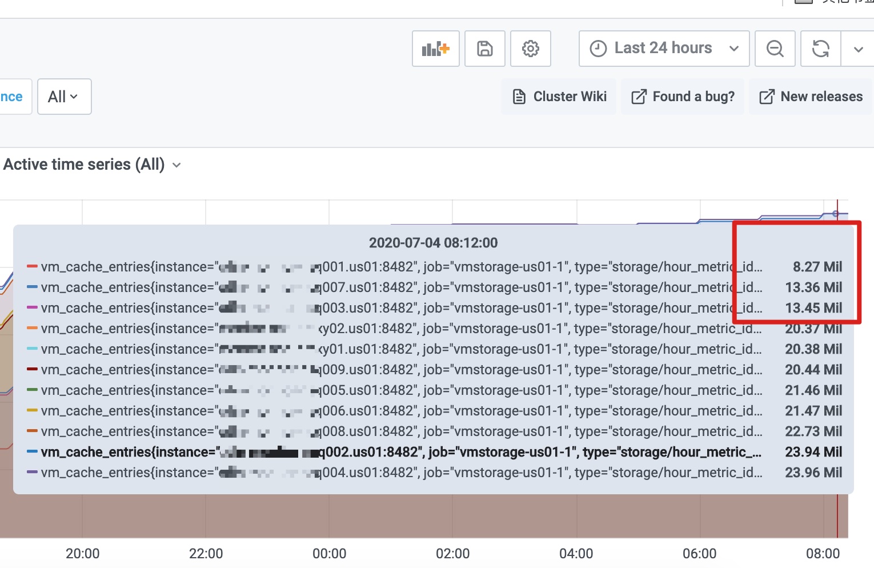
Task: Click the 13.36 Mil value
Action: point(813,287)
